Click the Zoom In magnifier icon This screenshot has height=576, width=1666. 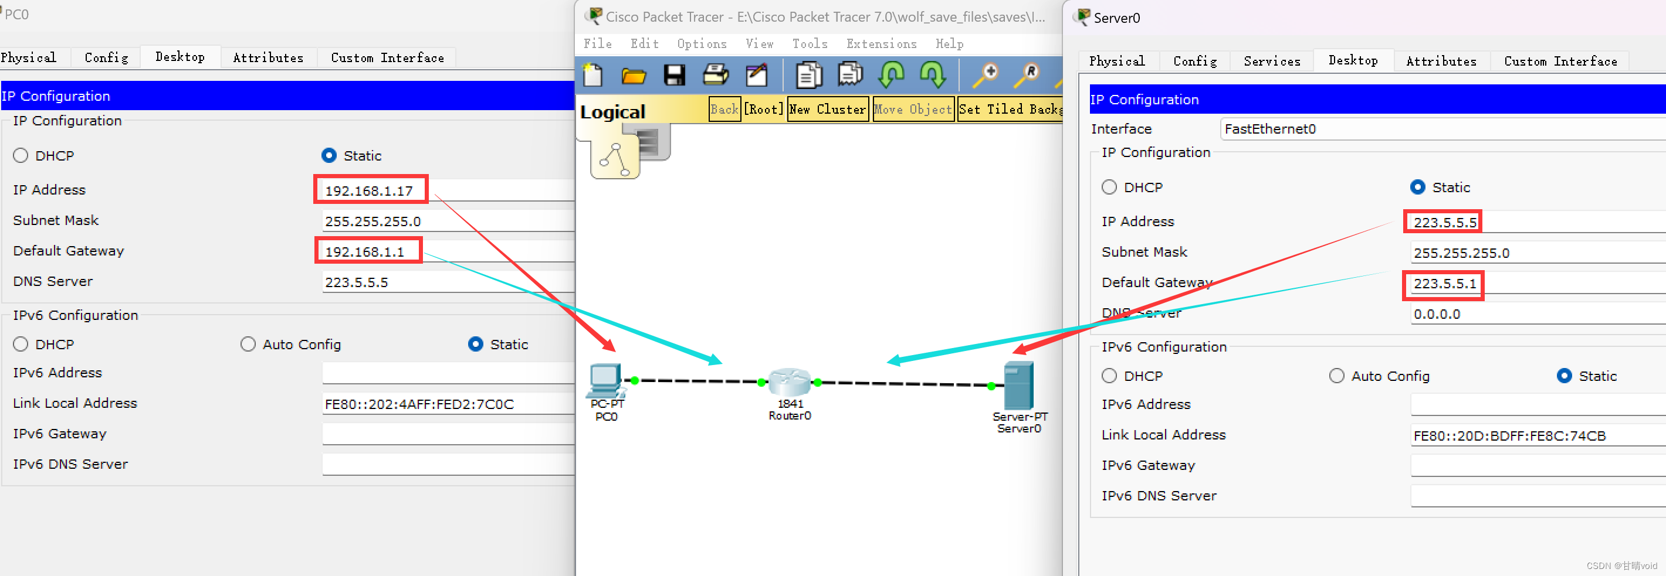[x=986, y=76]
